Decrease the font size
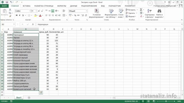Viewport: 184px width, 103px height. (x=42, y=11)
